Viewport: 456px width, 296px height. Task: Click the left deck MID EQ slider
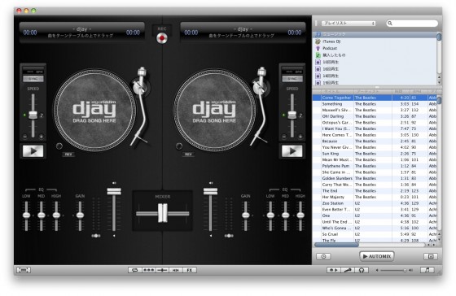click(42, 215)
